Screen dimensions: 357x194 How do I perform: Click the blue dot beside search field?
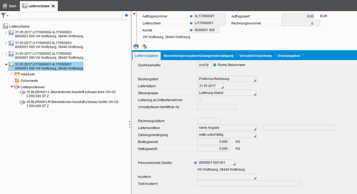click(127, 15)
